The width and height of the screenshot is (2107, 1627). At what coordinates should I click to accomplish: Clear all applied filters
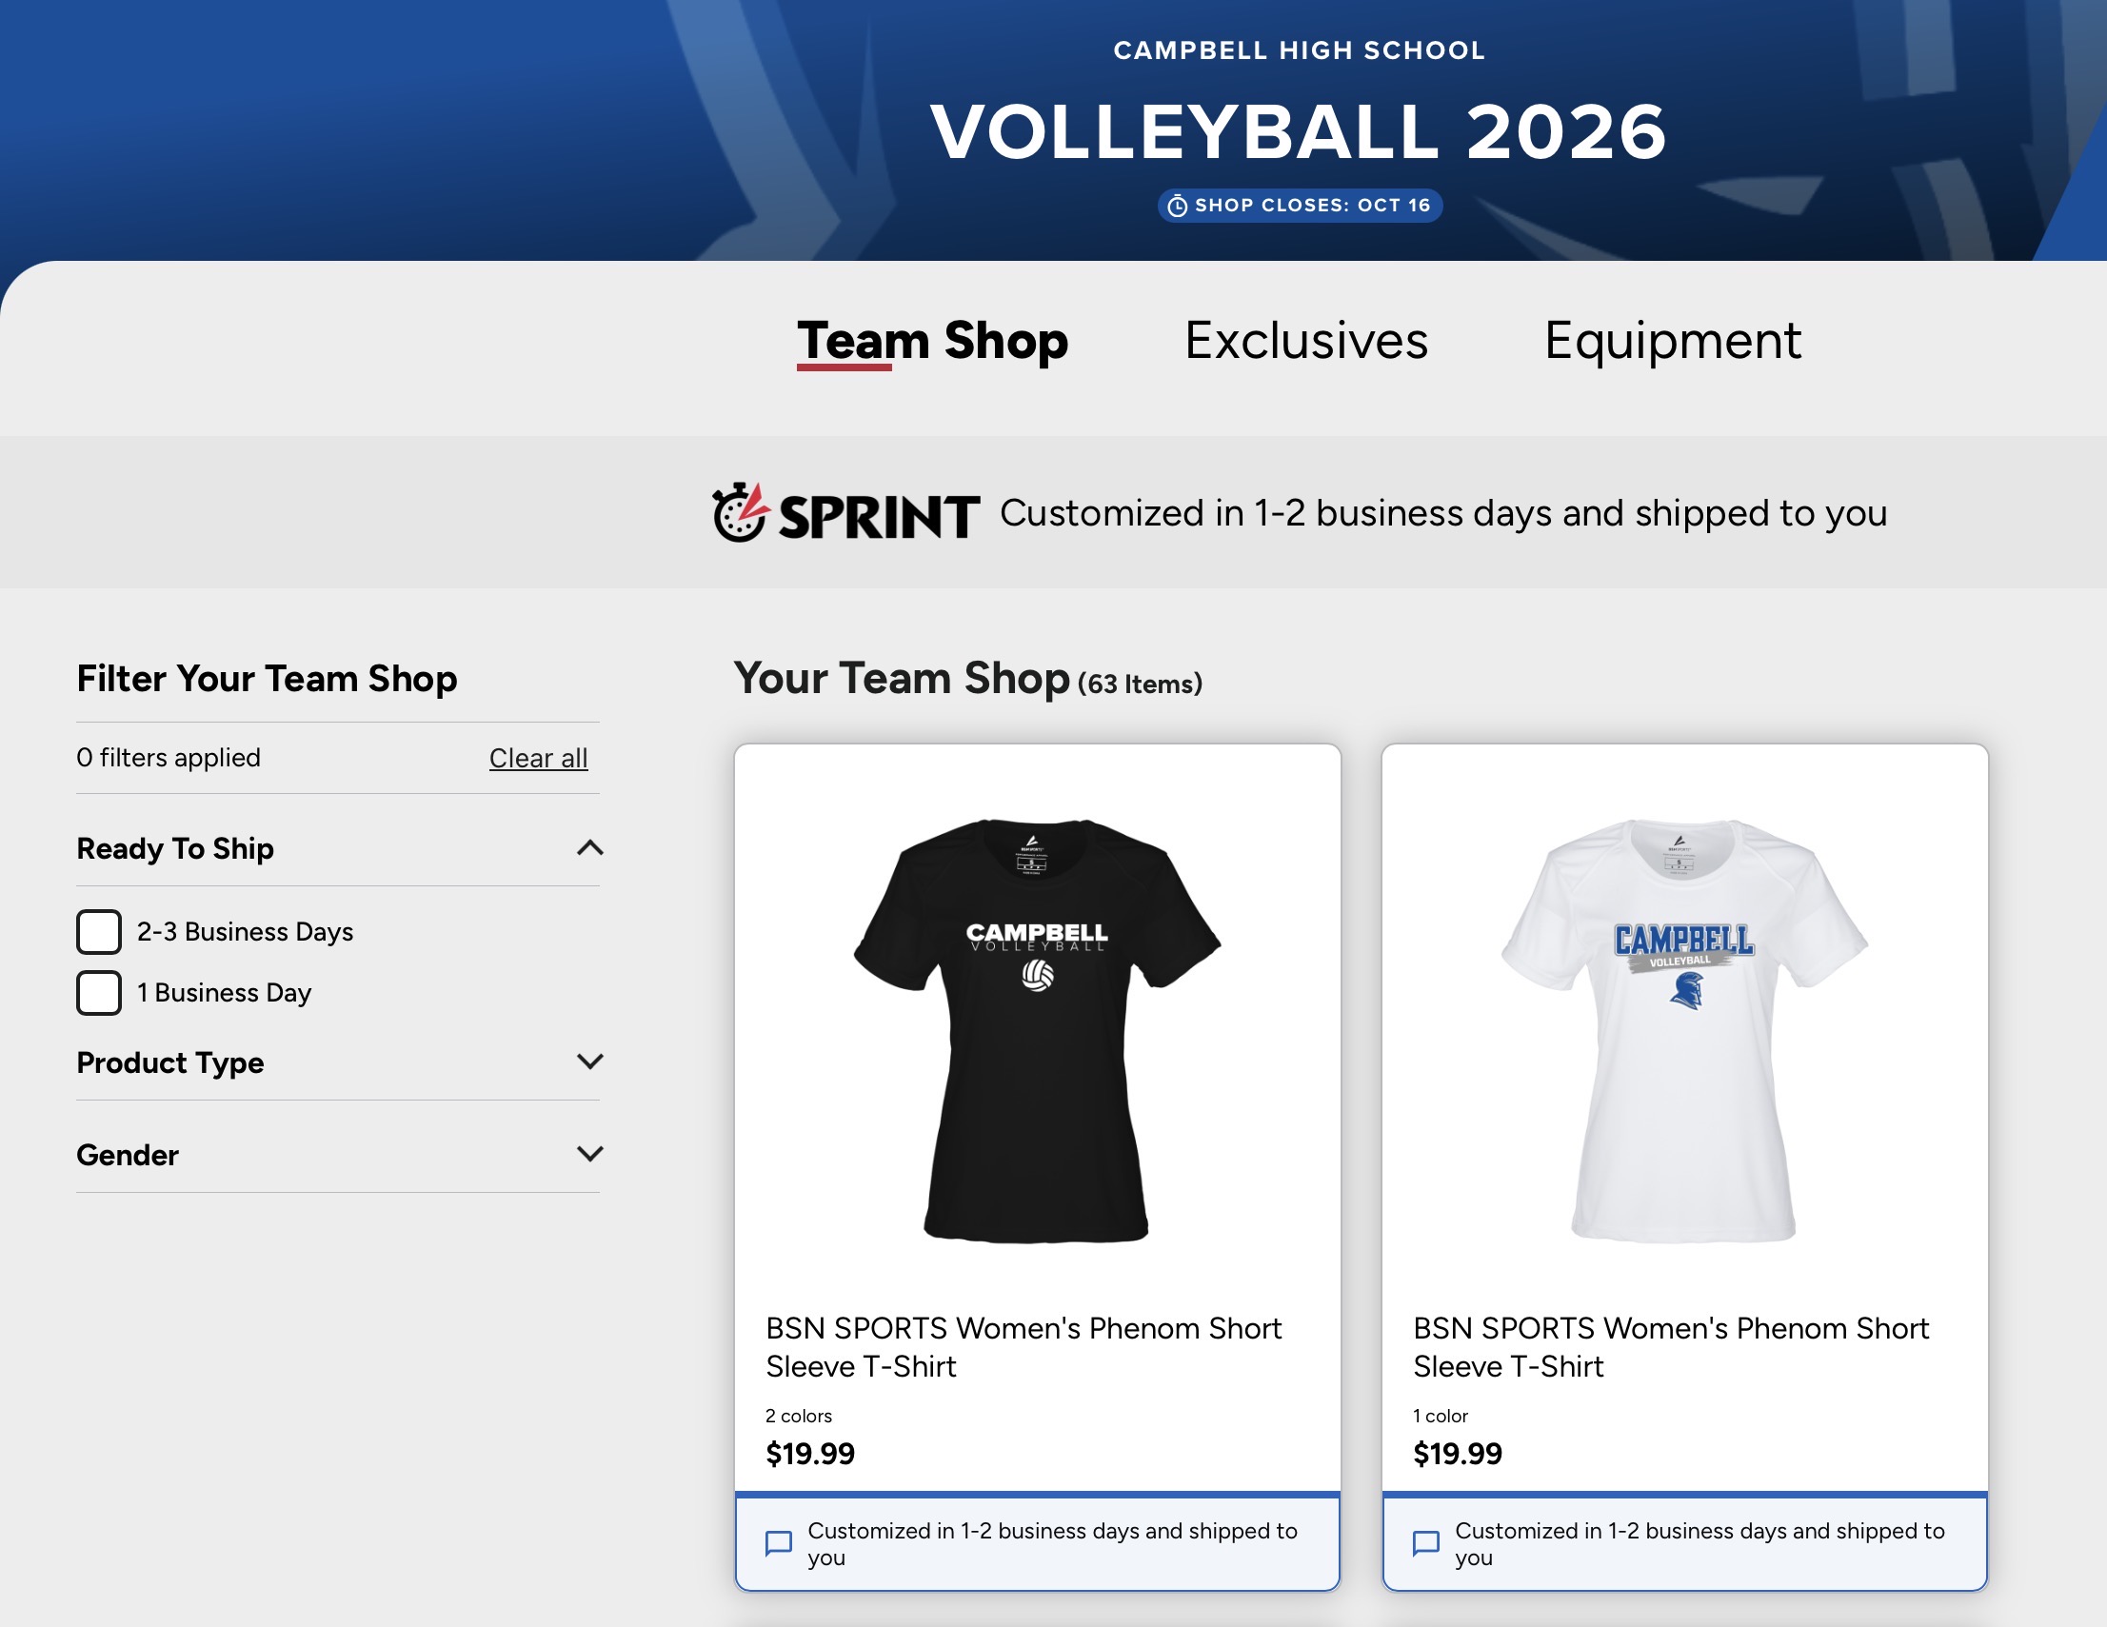tap(538, 758)
